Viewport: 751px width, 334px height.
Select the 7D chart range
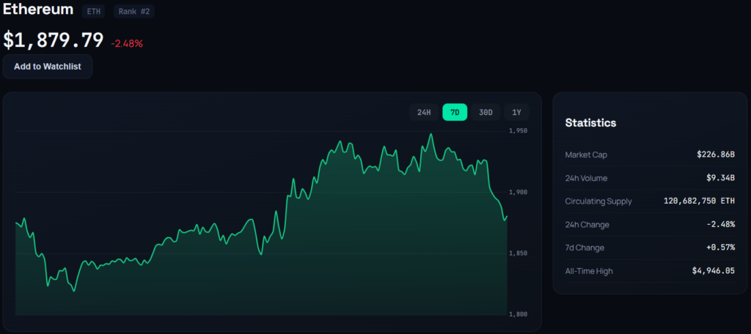tap(455, 113)
